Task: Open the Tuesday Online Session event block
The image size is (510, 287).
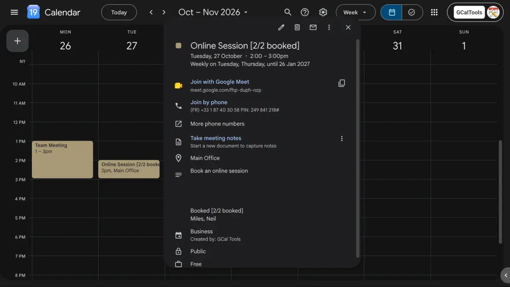Action: pyautogui.click(x=129, y=169)
